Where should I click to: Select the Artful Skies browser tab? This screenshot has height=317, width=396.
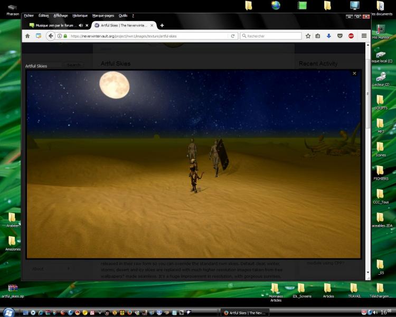pos(124,25)
